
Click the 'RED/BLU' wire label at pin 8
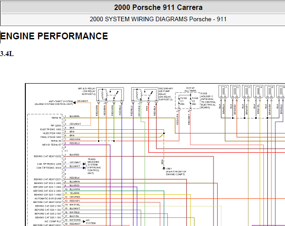75,143
